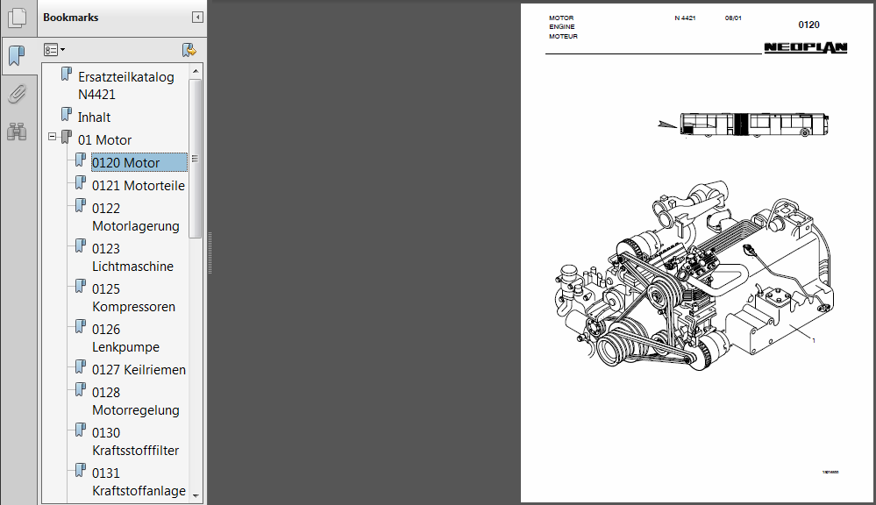The height and width of the screenshot is (505, 876).
Task: Click bookmark icon beside 0126 Lenkpumpe
Action: click(x=81, y=326)
